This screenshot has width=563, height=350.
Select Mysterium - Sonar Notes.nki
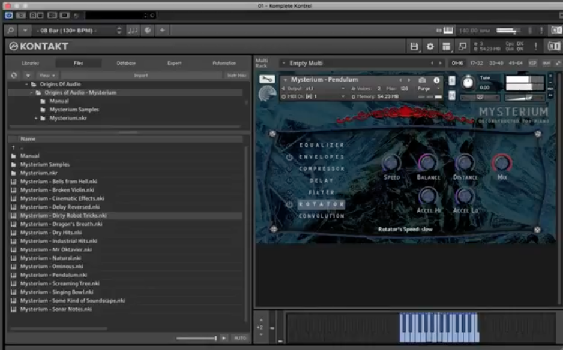(x=56, y=309)
